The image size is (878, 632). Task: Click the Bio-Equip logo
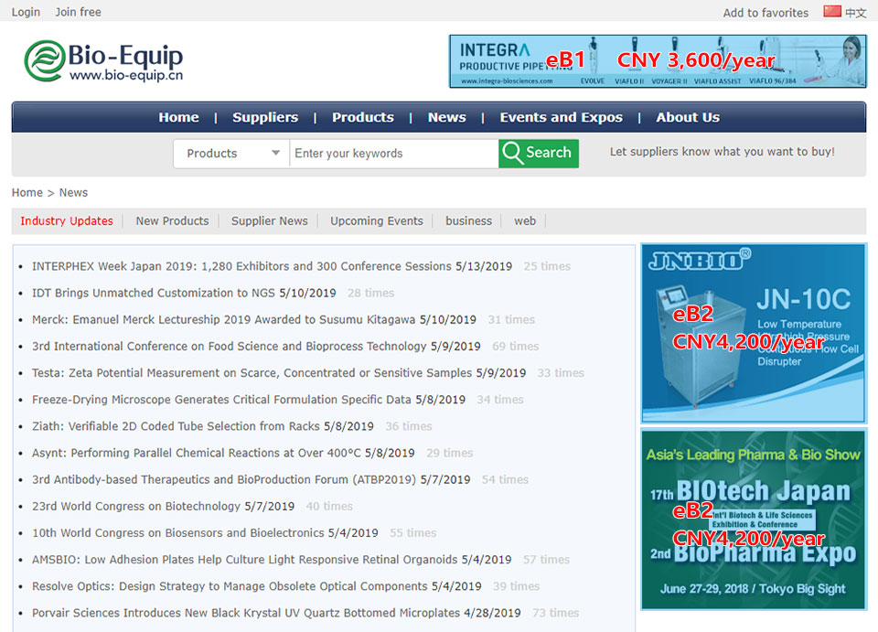[x=103, y=61]
